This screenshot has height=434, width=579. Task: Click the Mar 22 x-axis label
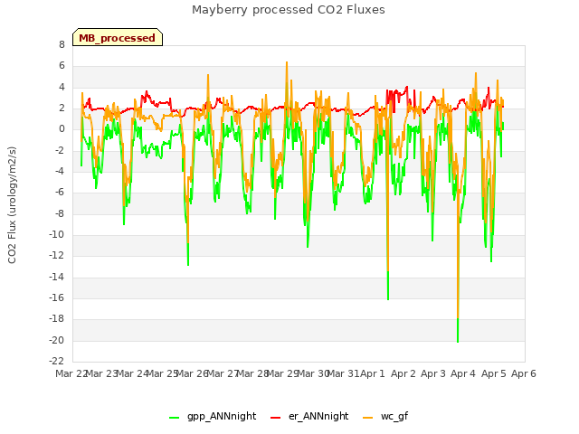[x=71, y=373]
